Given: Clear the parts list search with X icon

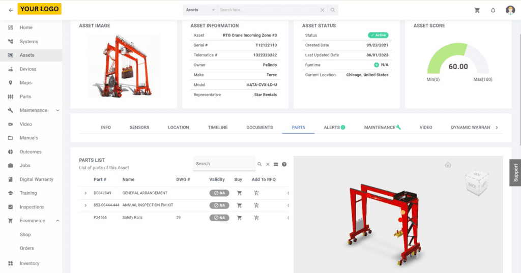Looking at the screenshot, I should (267, 164).
